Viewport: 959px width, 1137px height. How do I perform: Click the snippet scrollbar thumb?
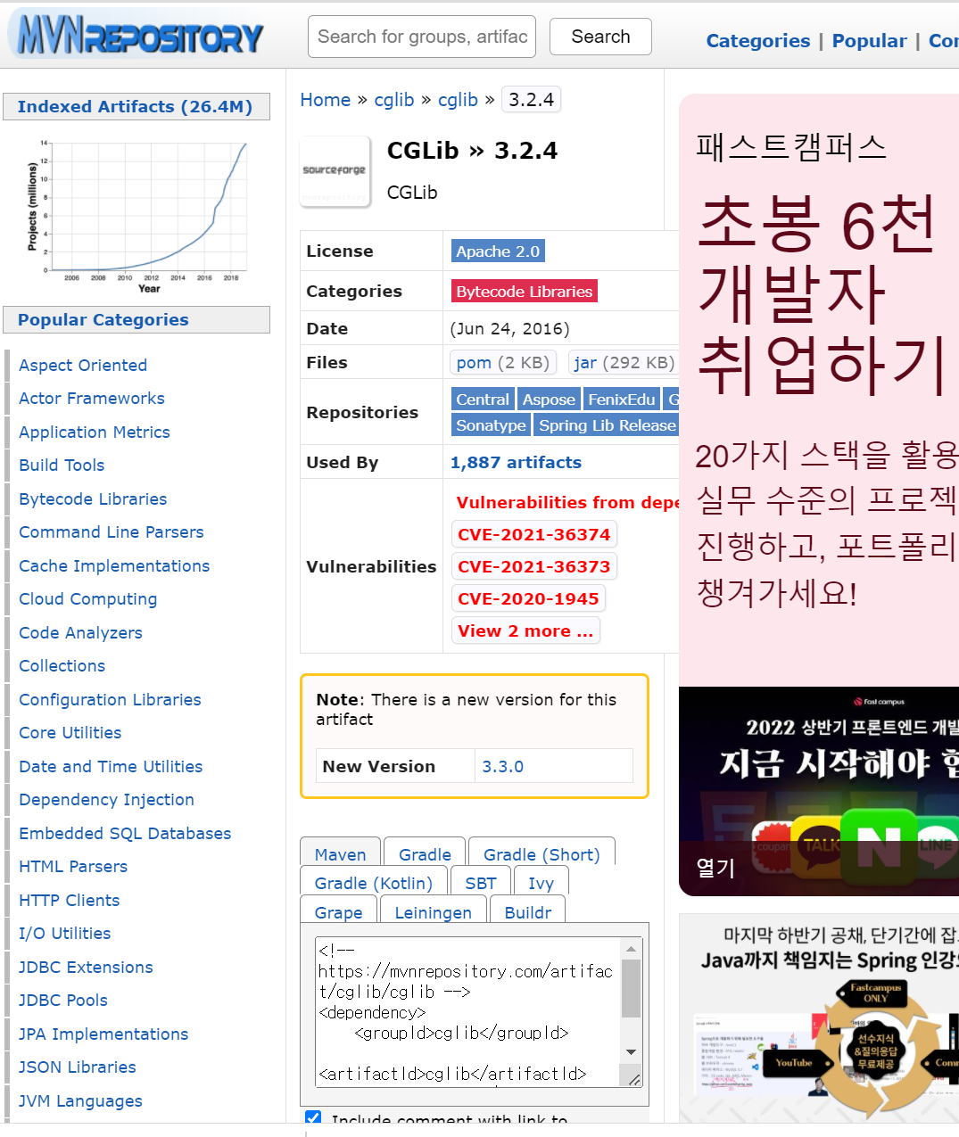click(632, 988)
